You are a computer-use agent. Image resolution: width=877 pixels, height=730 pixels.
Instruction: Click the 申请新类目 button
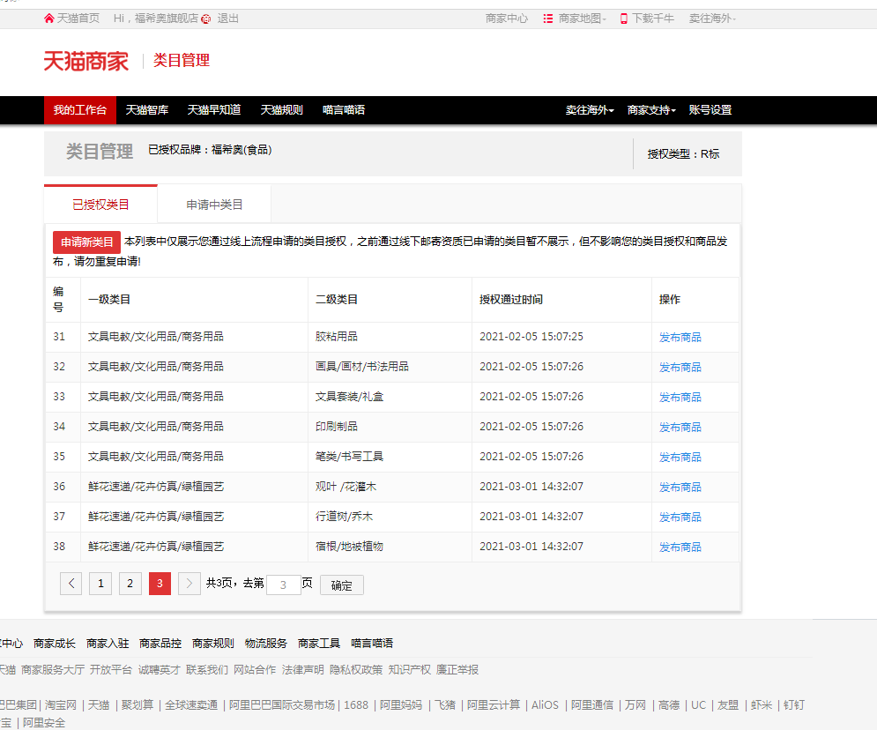(x=86, y=242)
